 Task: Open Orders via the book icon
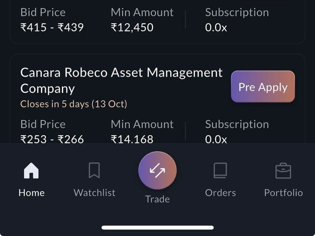(220, 171)
